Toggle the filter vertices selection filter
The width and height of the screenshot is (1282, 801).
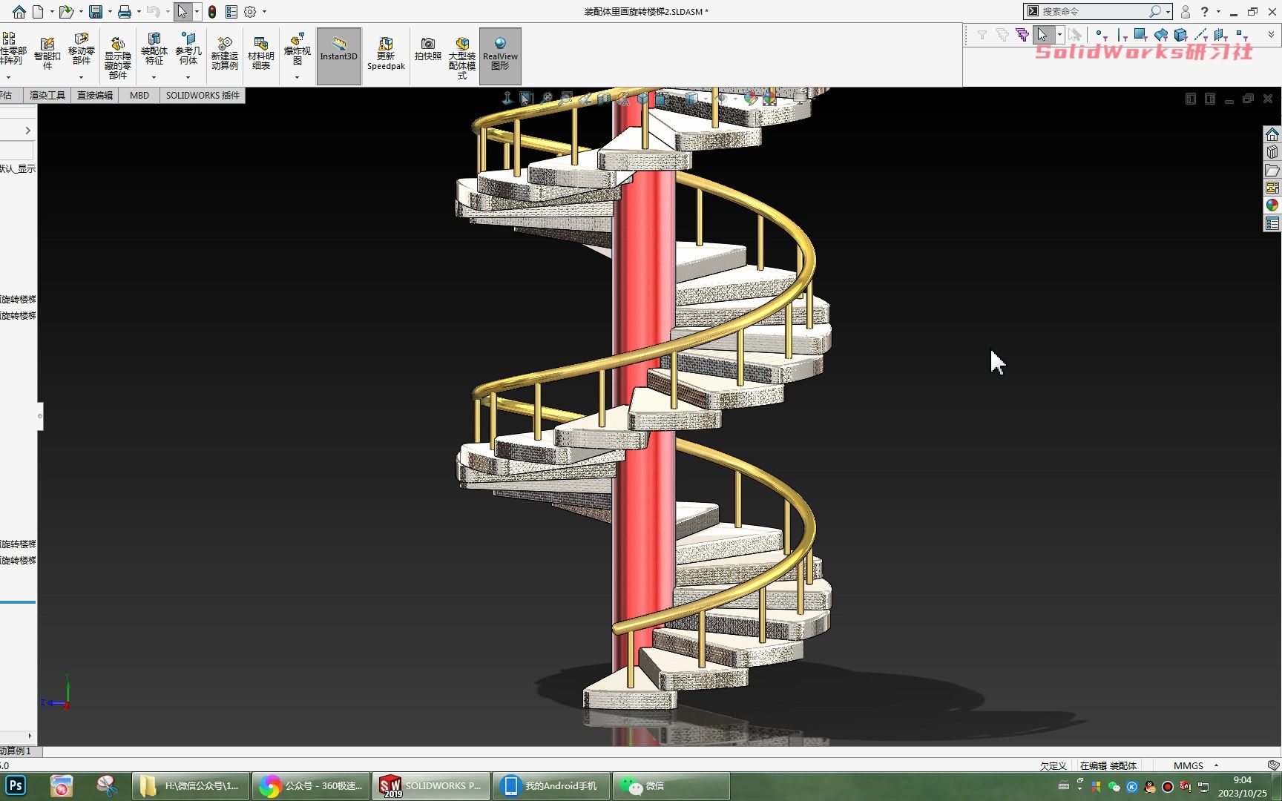[1101, 35]
